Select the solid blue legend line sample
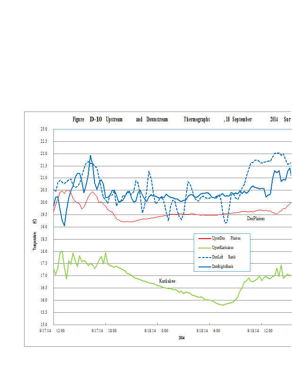Image resolution: width=292 pixels, height=378 pixels. tap(203, 266)
